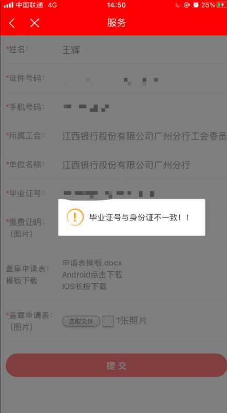
Task: Download 申请表模板.docx file
Action: [x=92, y=263]
